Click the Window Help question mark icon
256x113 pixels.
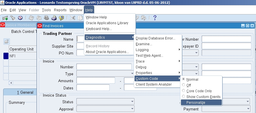(155, 18)
